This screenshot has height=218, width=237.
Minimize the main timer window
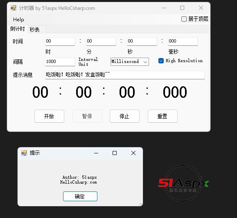coord(164,8)
